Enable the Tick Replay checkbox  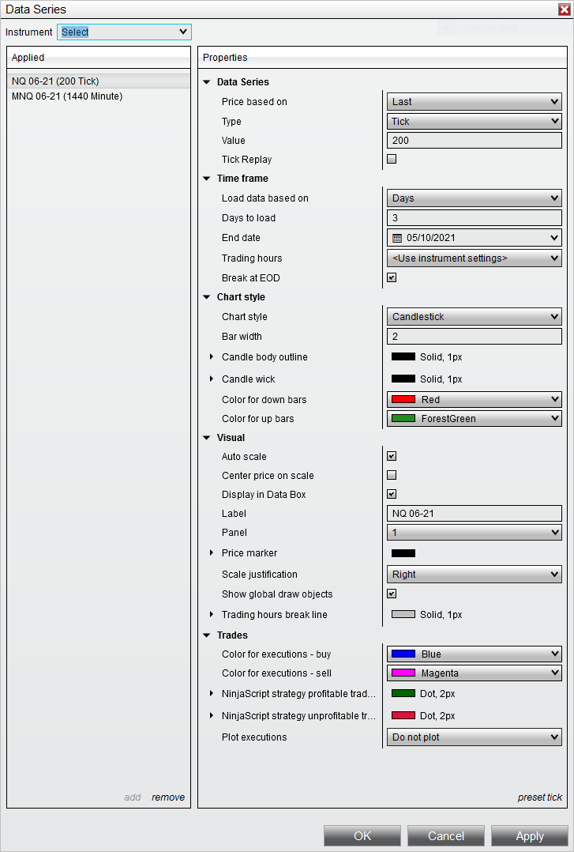coord(392,160)
